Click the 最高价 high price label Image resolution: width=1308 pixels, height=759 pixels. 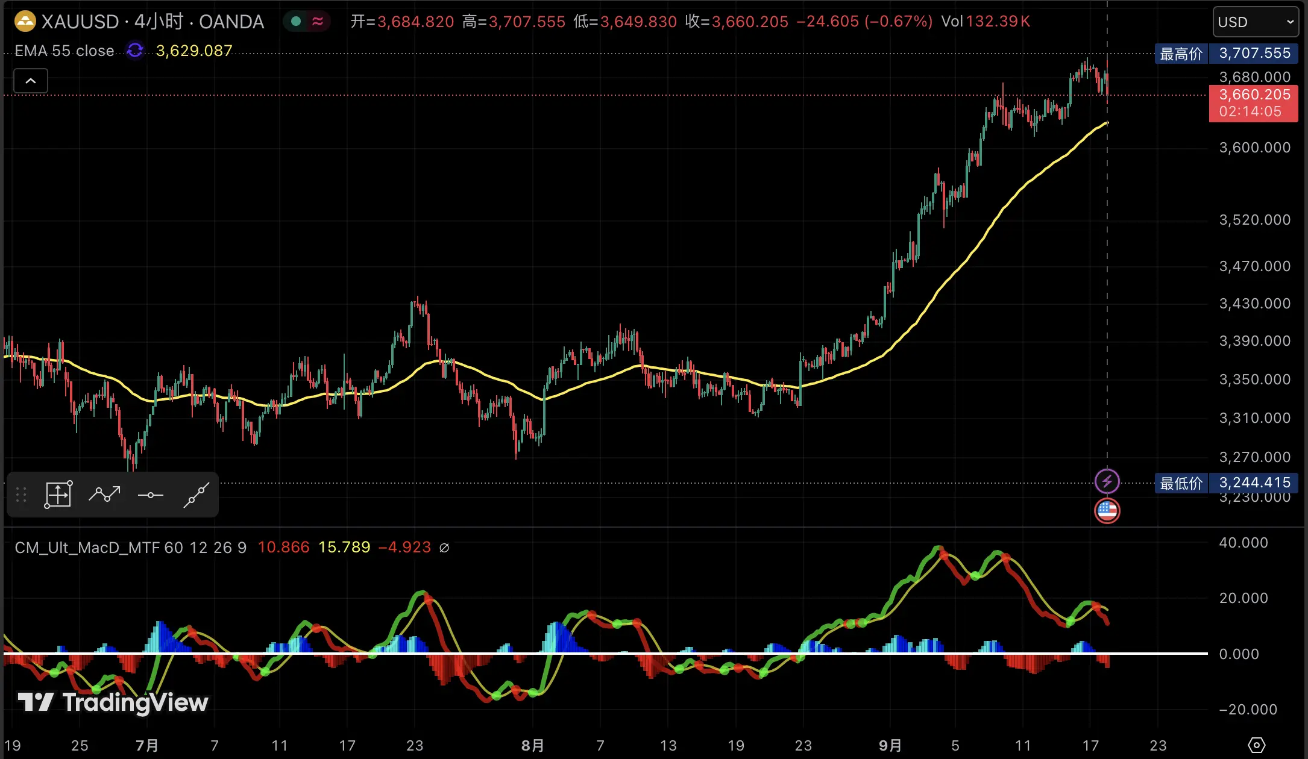pos(1181,54)
